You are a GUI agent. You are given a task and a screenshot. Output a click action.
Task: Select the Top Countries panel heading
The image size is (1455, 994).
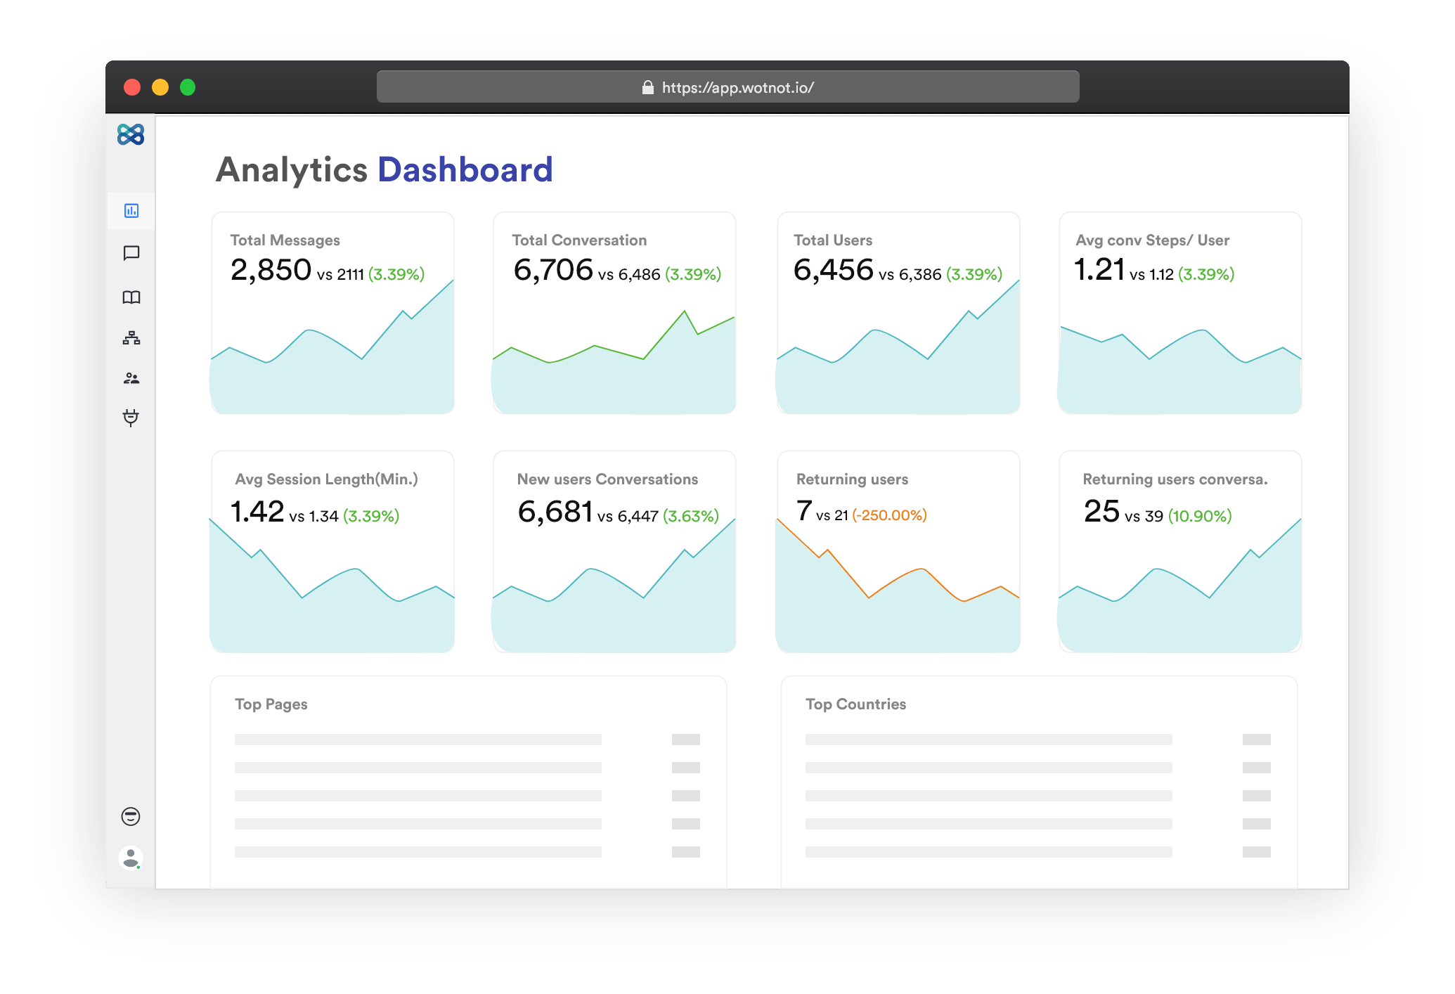855,704
